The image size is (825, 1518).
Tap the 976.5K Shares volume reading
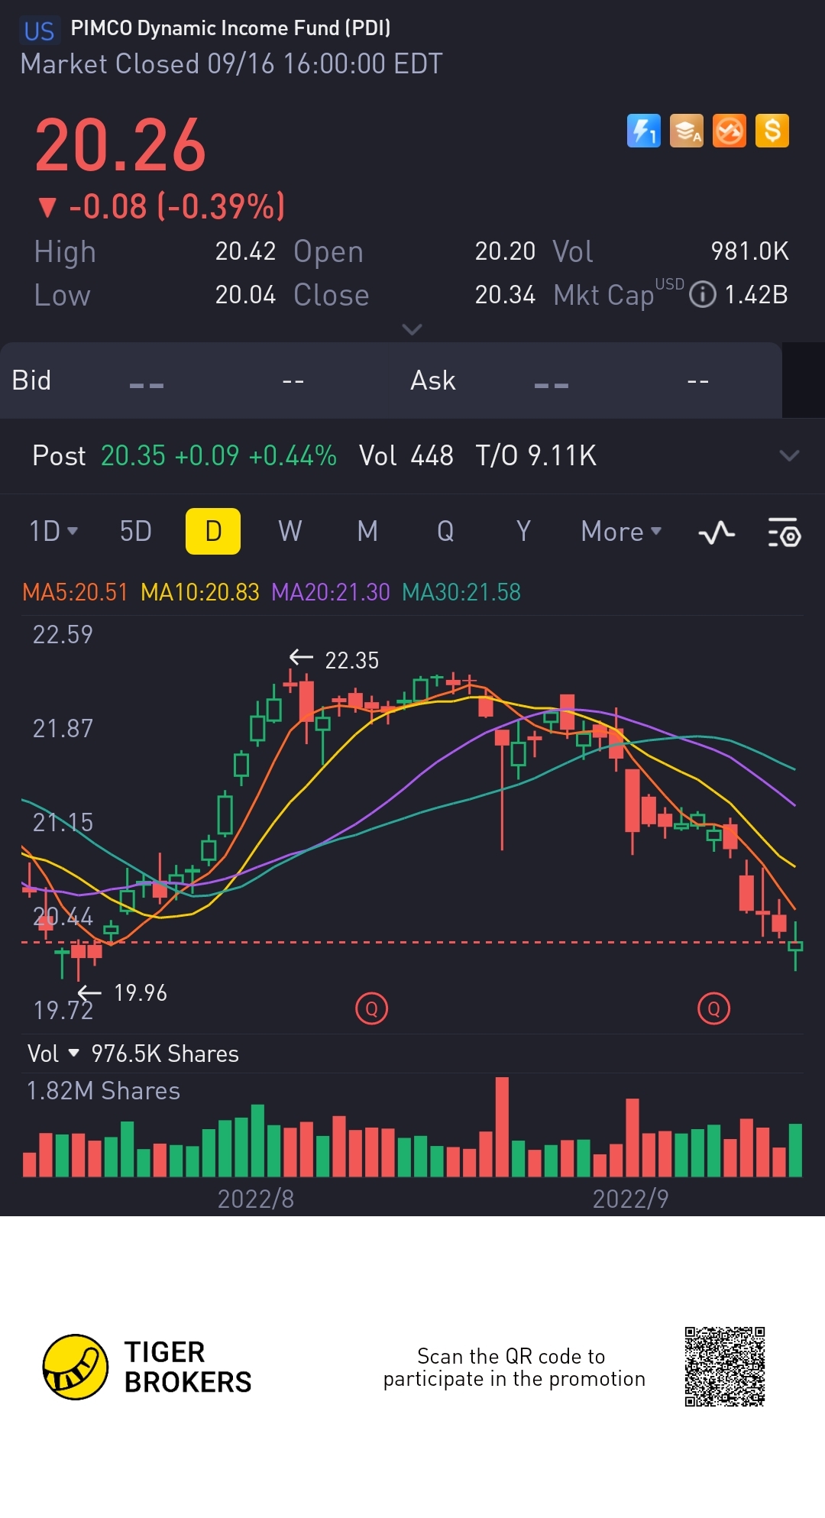pyautogui.click(x=165, y=1054)
